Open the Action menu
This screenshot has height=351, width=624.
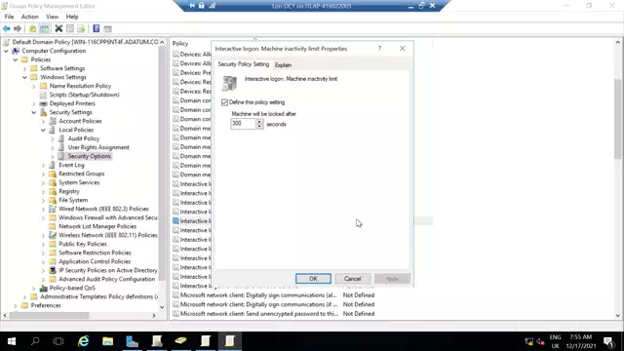30,17
